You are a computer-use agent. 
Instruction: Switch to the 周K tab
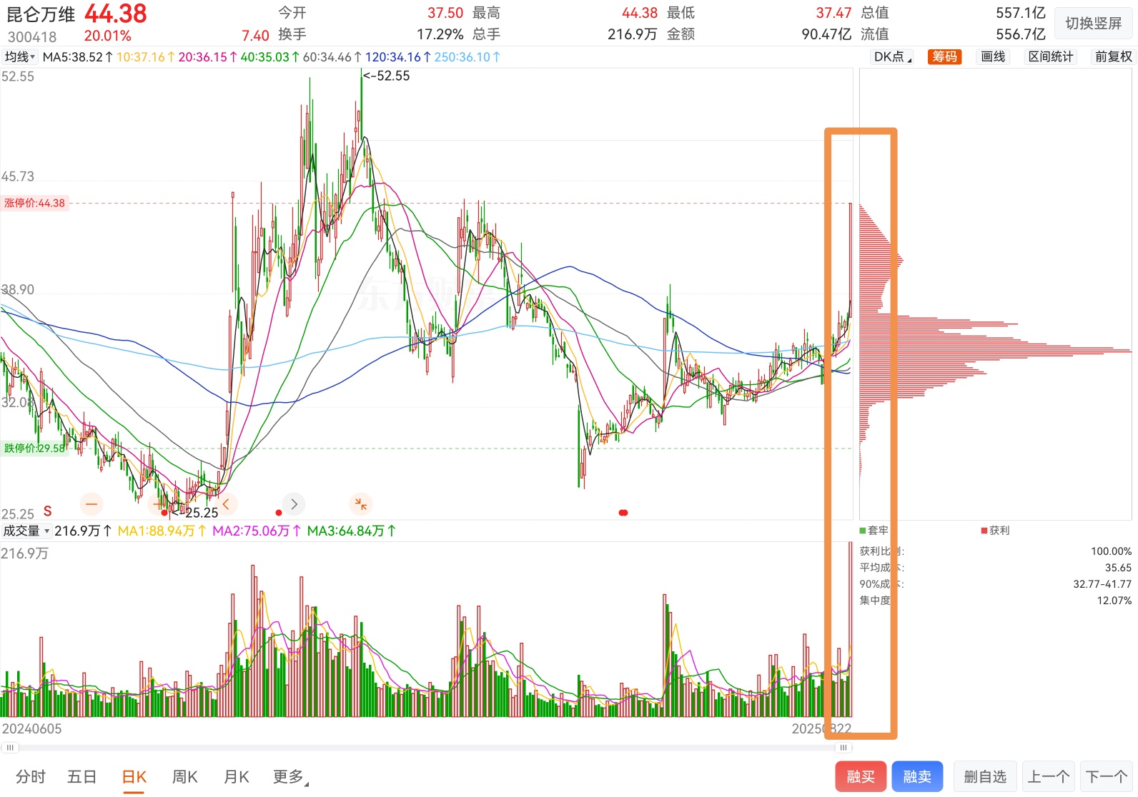tap(185, 777)
